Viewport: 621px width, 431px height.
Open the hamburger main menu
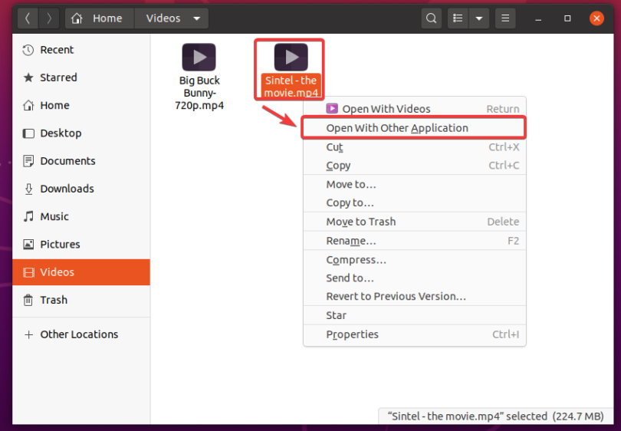[x=505, y=18]
